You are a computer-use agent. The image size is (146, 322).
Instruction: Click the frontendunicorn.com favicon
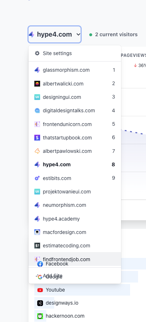[37, 124]
